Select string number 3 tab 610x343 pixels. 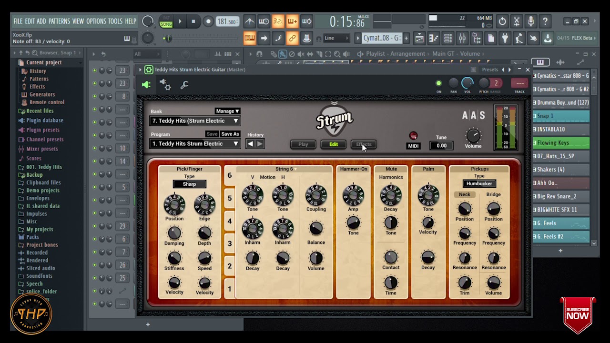point(229,243)
